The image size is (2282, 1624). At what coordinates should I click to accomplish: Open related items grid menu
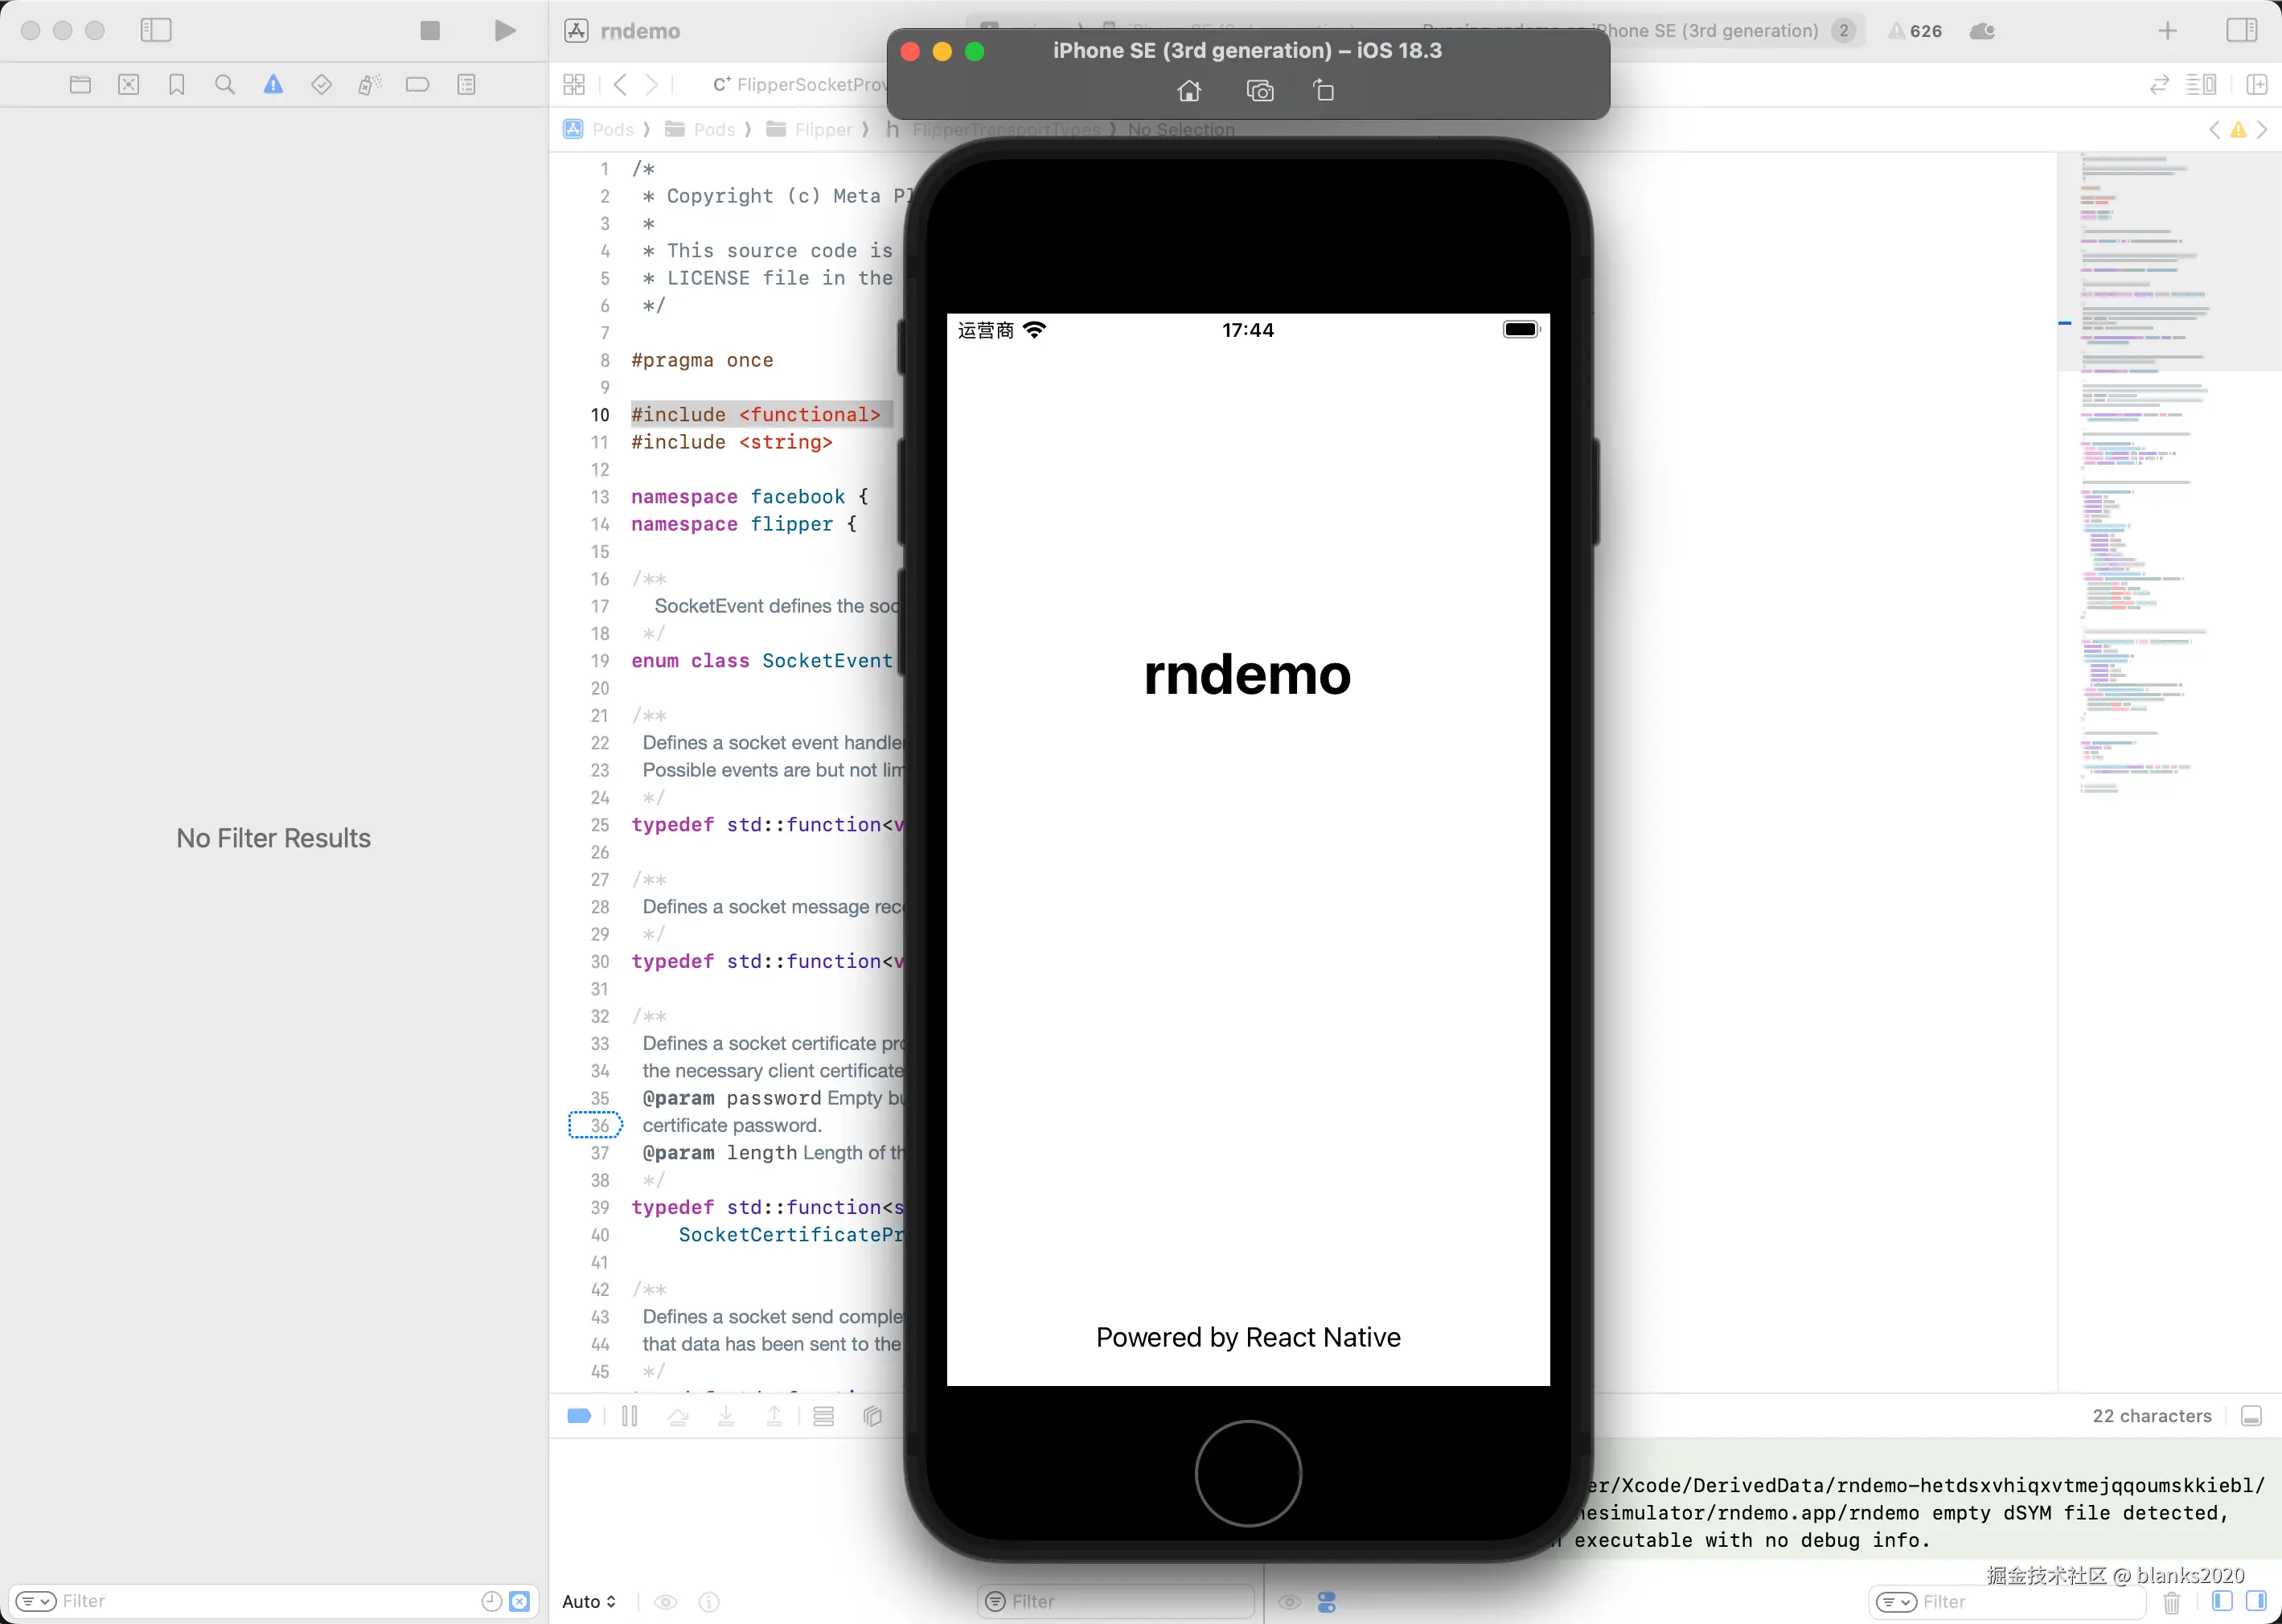click(x=574, y=85)
